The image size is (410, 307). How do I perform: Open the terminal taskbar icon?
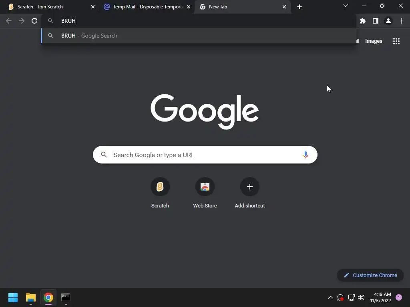[x=66, y=297]
